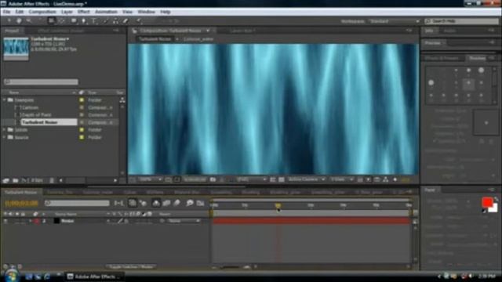Image resolution: width=502 pixels, height=282 pixels.
Task: Expand the Solids folder in Project
Action: (x=5, y=130)
